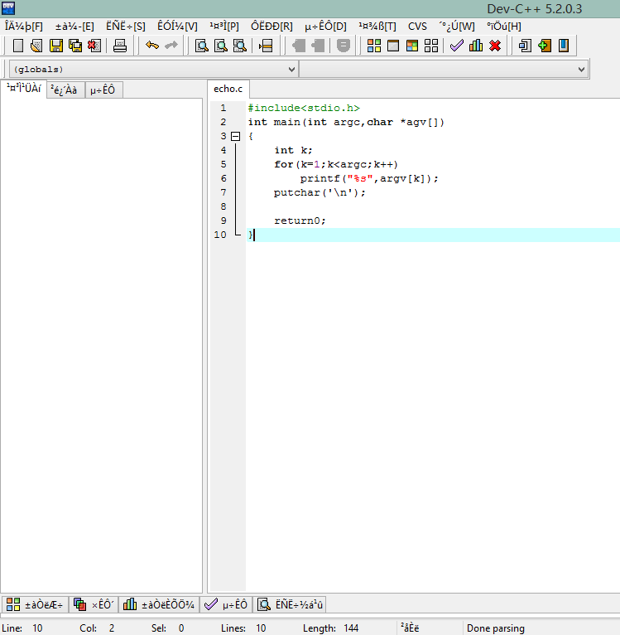Viewport: 620px width, 635px height.
Task: Switch to the third left-panel debug tab
Action: coord(103,90)
